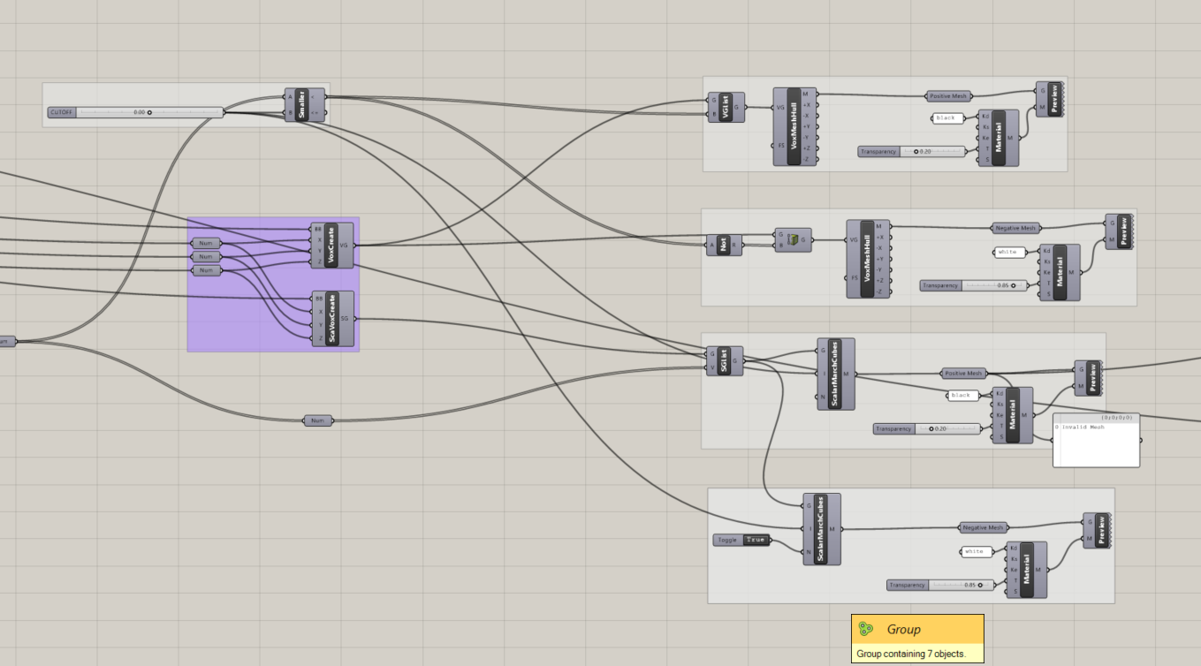Click the panel's {0;0;0;0} path header
The width and height of the screenshot is (1201, 666).
1116,418
